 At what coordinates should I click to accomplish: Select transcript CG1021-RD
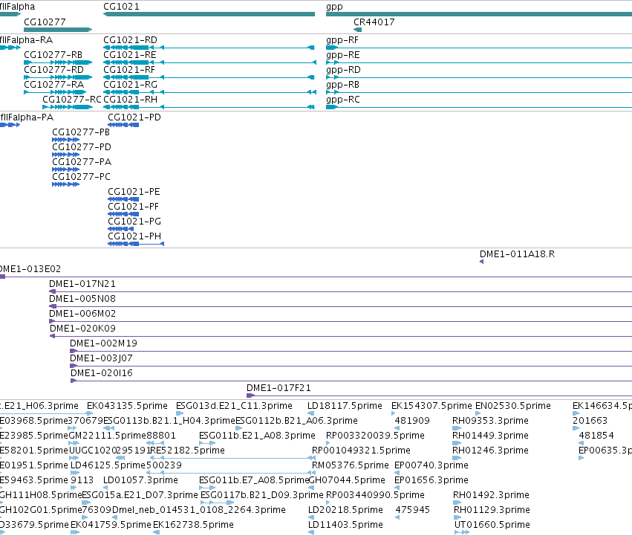click(x=209, y=48)
